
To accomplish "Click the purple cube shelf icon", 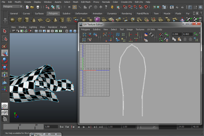I will (x=97, y=19).
